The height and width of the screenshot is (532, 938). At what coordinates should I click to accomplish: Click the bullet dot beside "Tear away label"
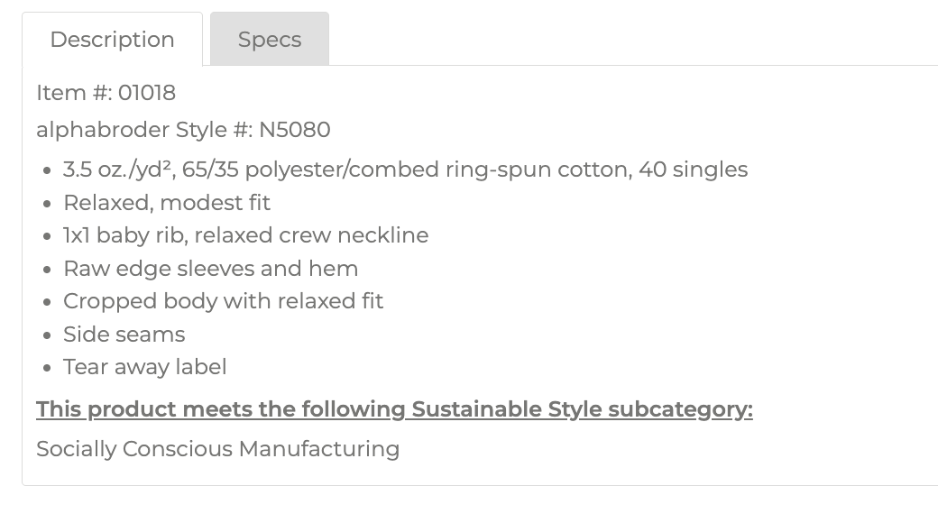coord(46,368)
